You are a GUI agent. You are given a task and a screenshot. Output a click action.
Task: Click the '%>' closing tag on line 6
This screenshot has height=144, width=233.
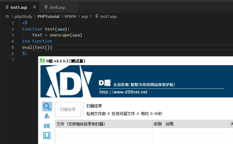click(x=25, y=54)
